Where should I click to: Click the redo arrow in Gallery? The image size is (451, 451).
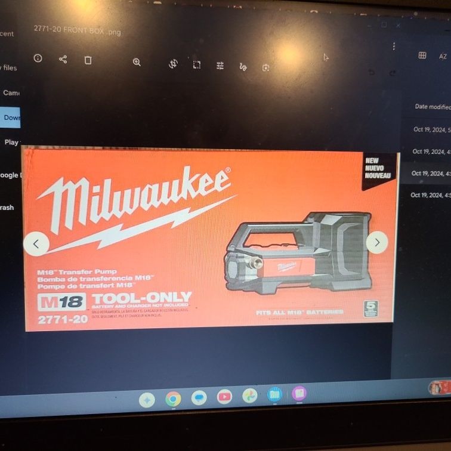[393, 73]
